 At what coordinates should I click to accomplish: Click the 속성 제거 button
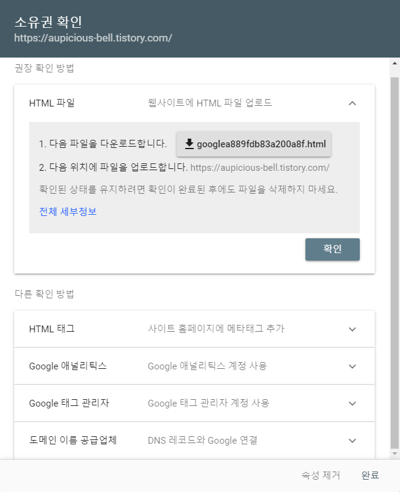pyautogui.click(x=321, y=475)
